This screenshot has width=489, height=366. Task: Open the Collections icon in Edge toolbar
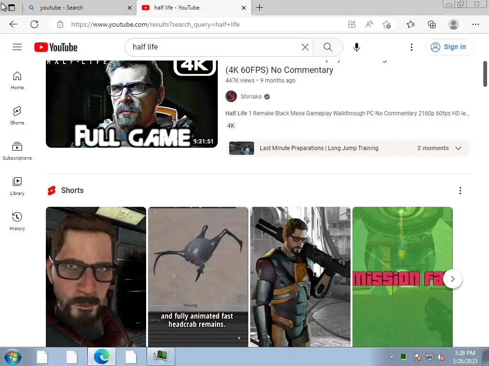click(432, 24)
